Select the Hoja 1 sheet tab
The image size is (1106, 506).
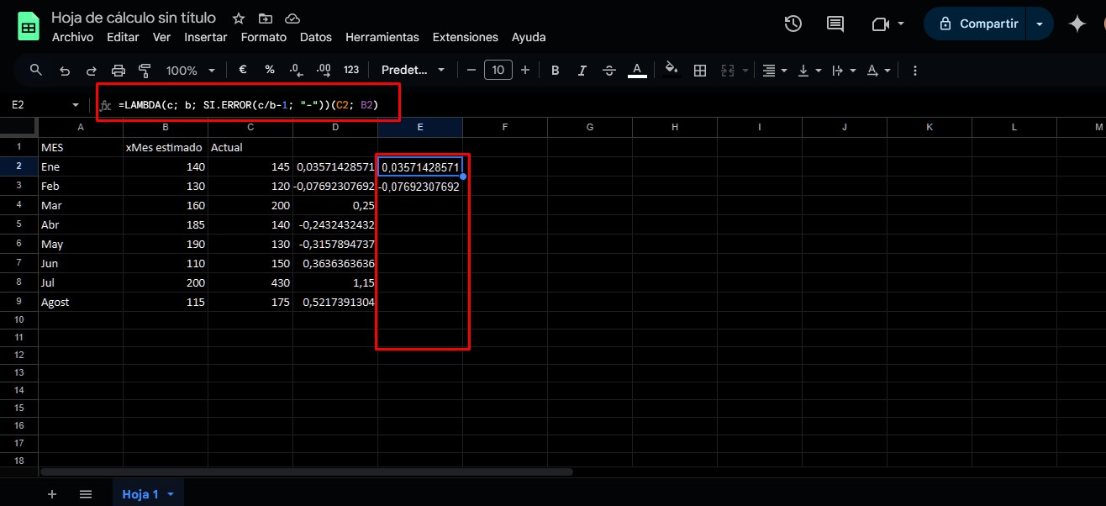click(x=148, y=494)
